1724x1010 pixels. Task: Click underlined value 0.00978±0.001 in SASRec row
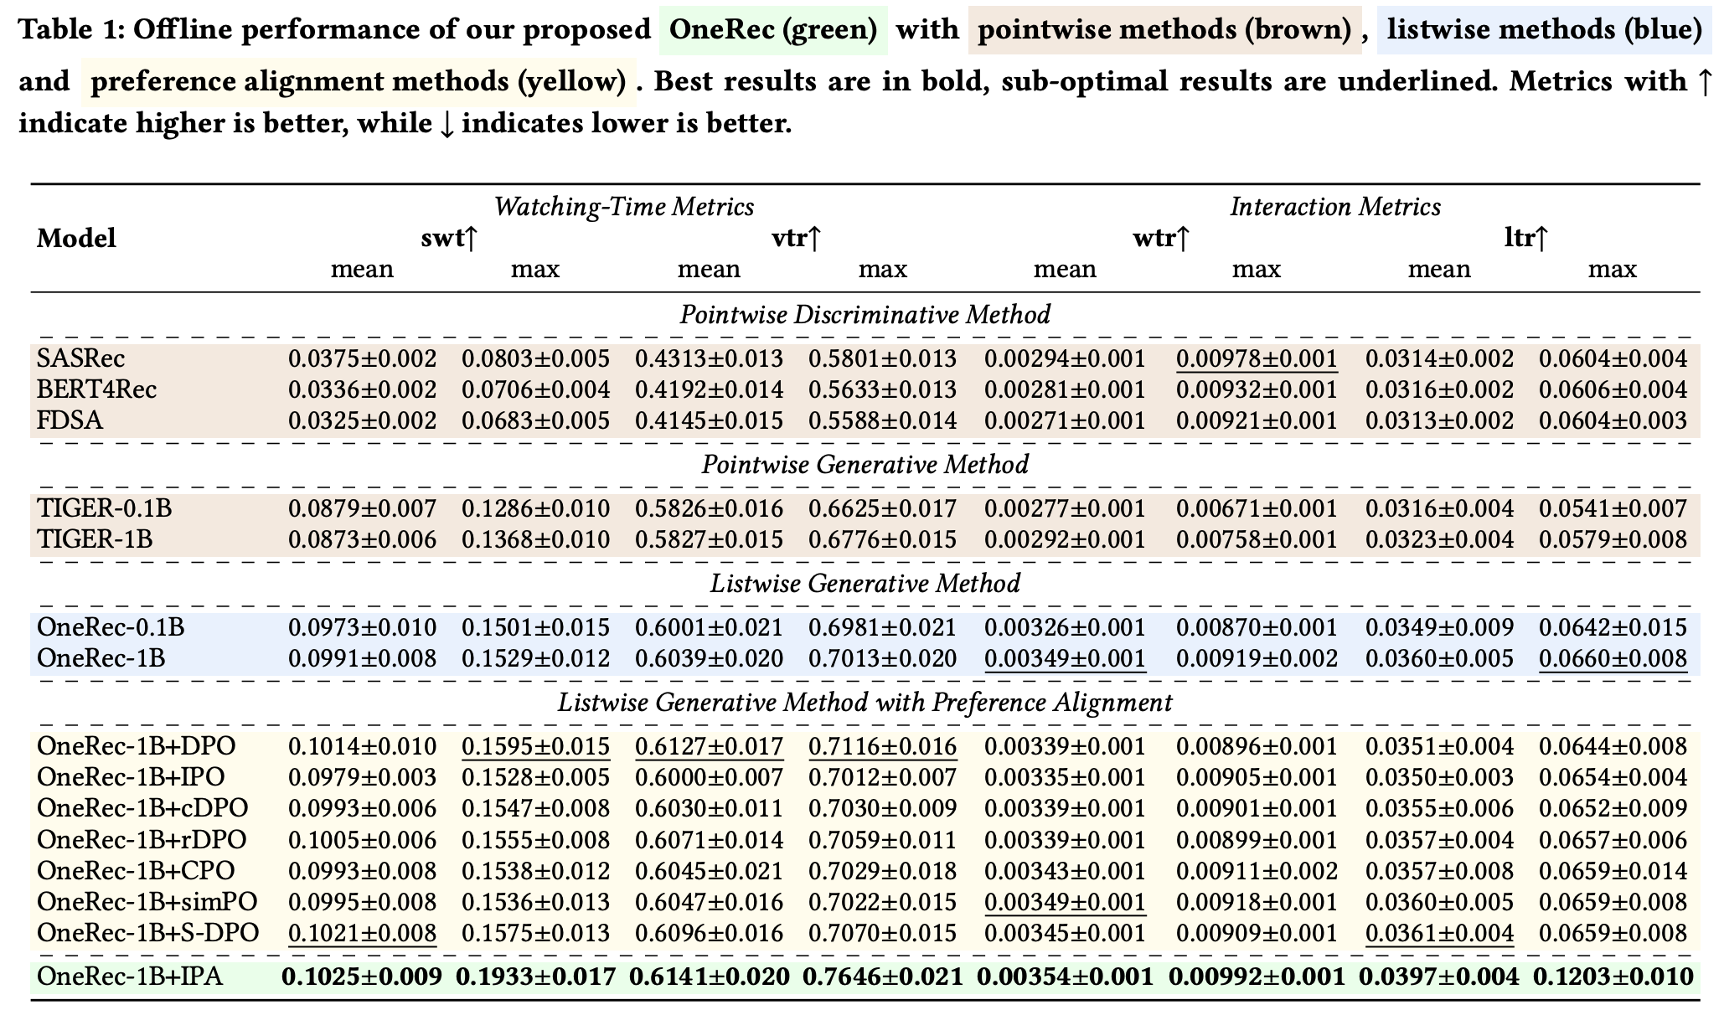click(1256, 359)
